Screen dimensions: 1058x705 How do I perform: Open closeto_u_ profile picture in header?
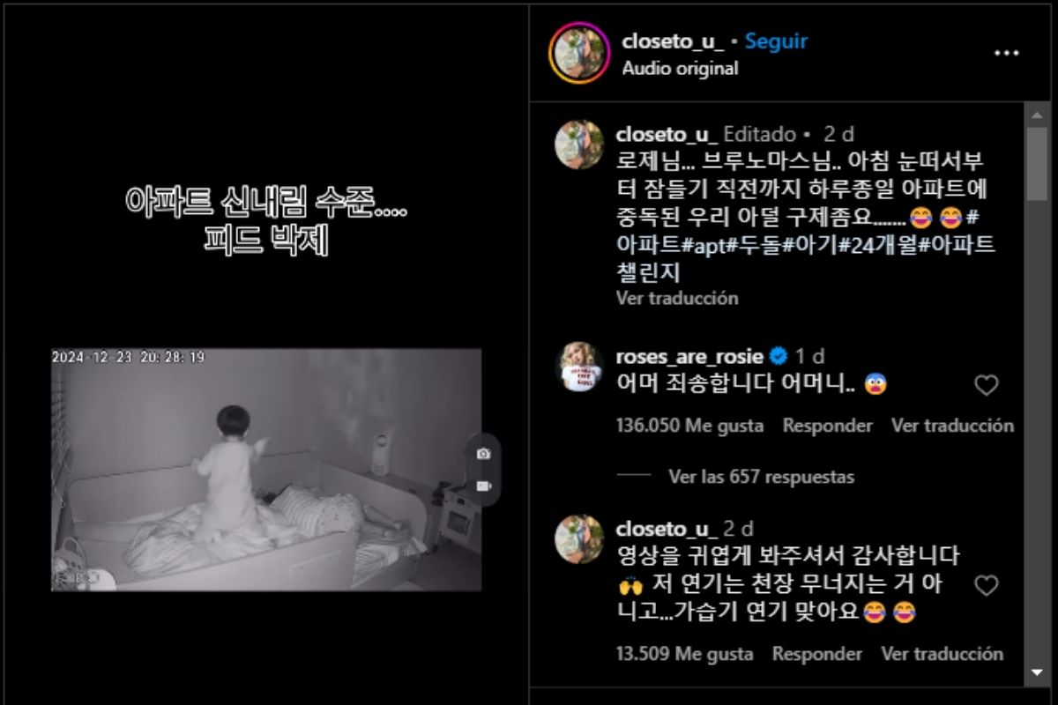click(579, 52)
